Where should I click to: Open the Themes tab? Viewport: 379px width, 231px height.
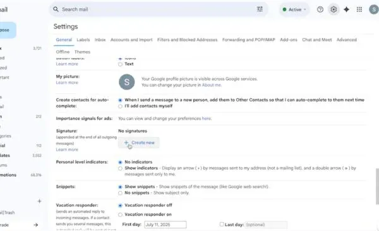82,52
